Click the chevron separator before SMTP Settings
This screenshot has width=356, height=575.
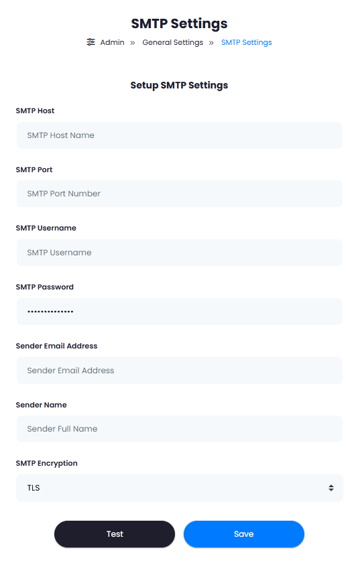pos(211,43)
